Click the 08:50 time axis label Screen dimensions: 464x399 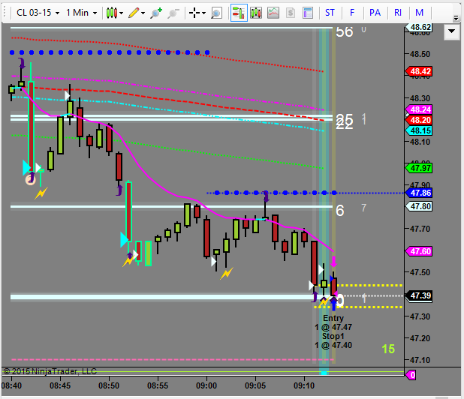click(x=109, y=385)
